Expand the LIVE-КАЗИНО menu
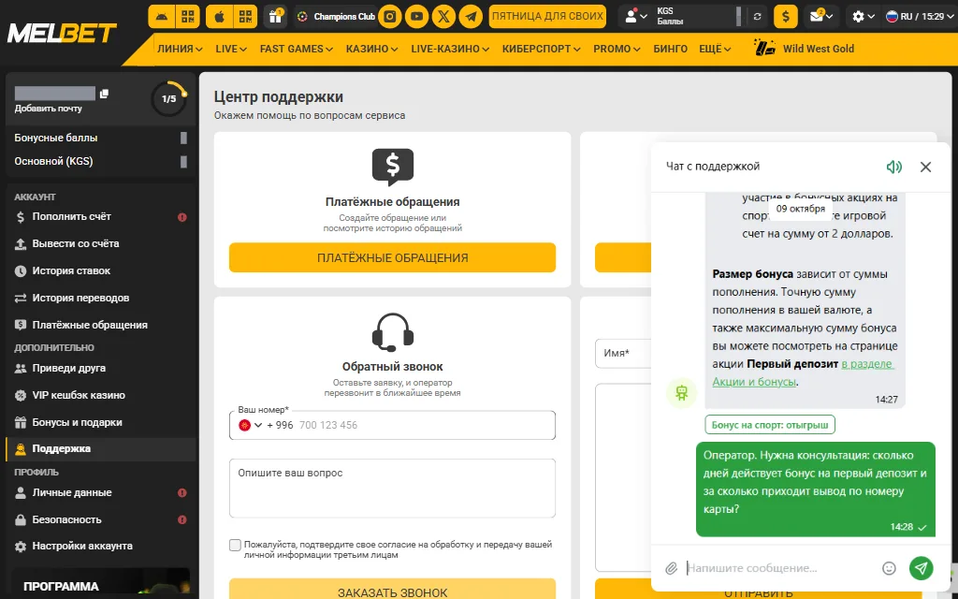This screenshot has width=958, height=599. click(450, 49)
